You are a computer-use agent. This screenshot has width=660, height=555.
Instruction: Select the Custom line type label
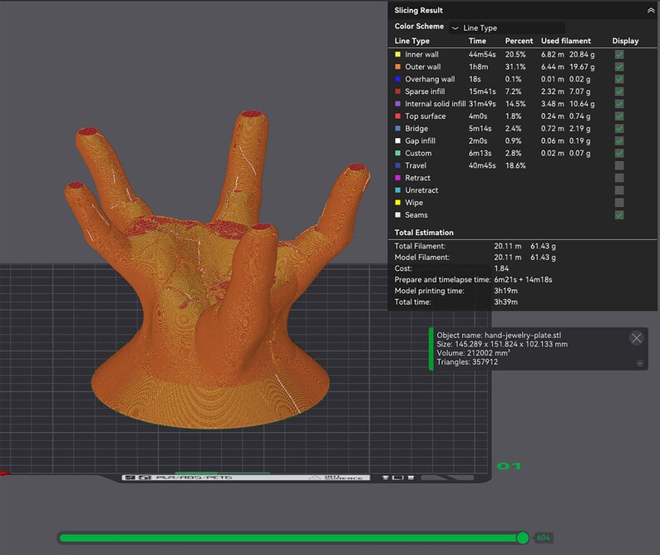pos(418,153)
